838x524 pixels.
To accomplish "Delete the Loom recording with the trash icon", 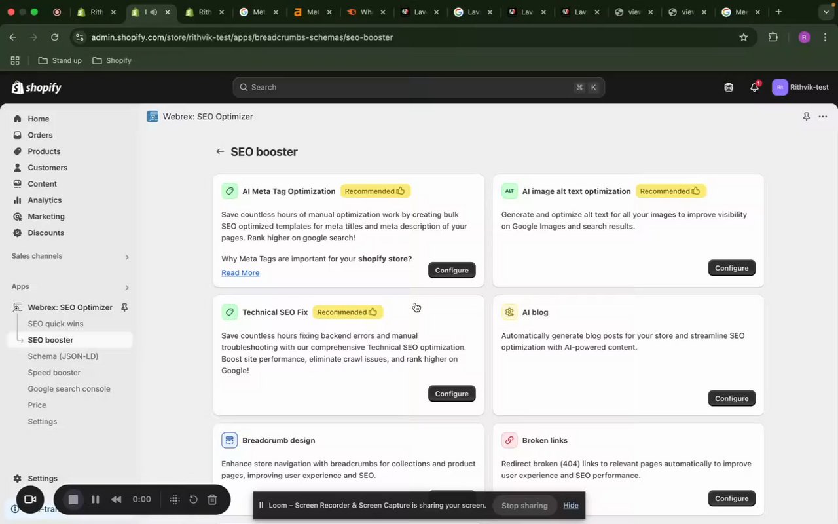I will [x=212, y=500].
